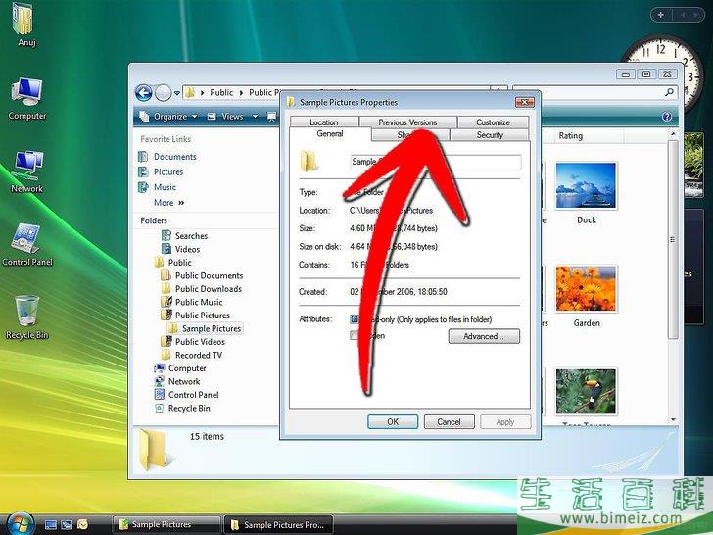
Task: Click the Explorer Back arrow button
Action: [144, 93]
